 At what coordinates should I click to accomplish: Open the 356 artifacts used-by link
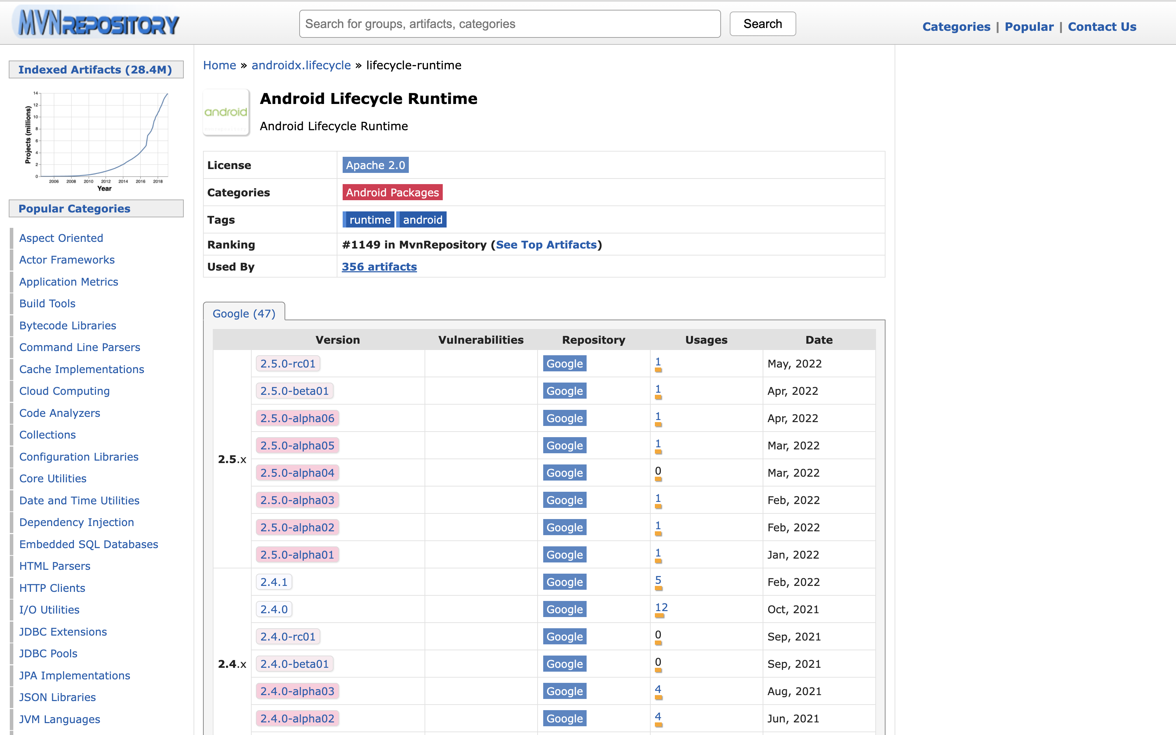click(x=379, y=267)
